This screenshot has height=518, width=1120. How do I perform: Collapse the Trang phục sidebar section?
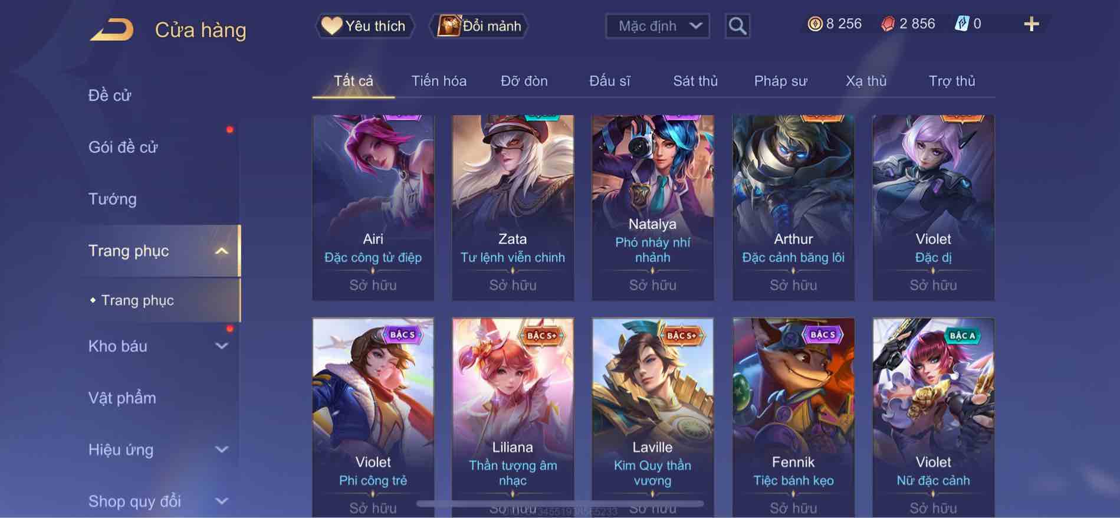click(221, 251)
